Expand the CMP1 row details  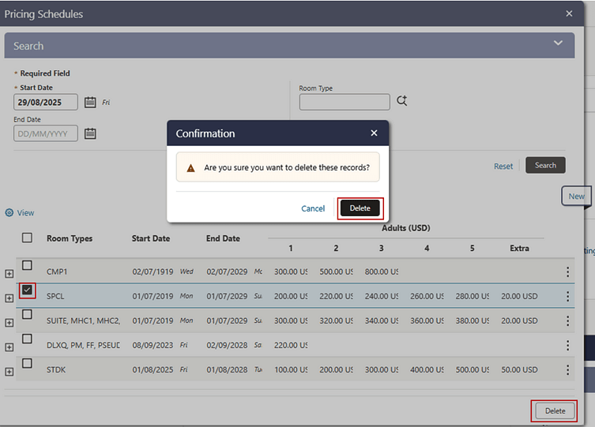point(9,274)
